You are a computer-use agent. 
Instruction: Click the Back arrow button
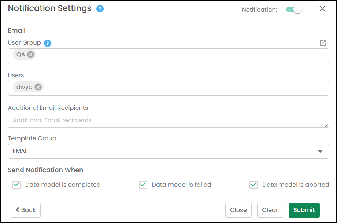point(26,210)
